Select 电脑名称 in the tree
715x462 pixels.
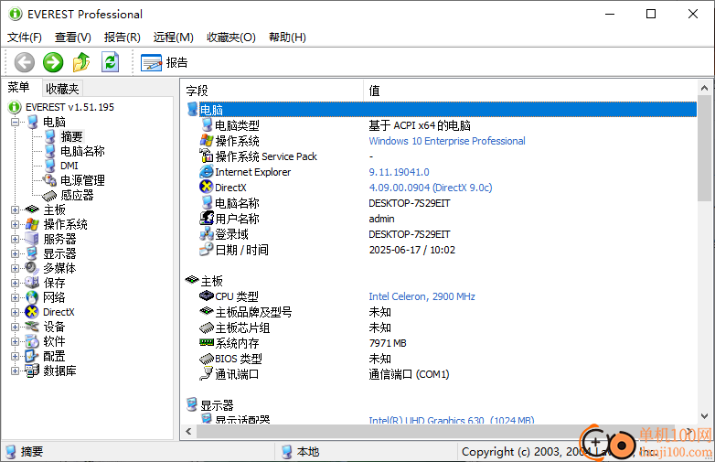click(82, 151)
